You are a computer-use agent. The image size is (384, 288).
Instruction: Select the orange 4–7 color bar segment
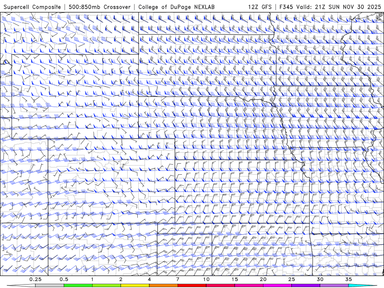[x=163, y=286]
